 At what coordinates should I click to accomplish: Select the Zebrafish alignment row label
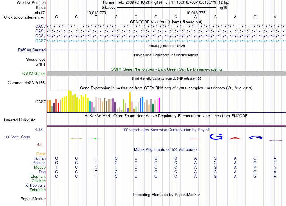coord(38,190)
